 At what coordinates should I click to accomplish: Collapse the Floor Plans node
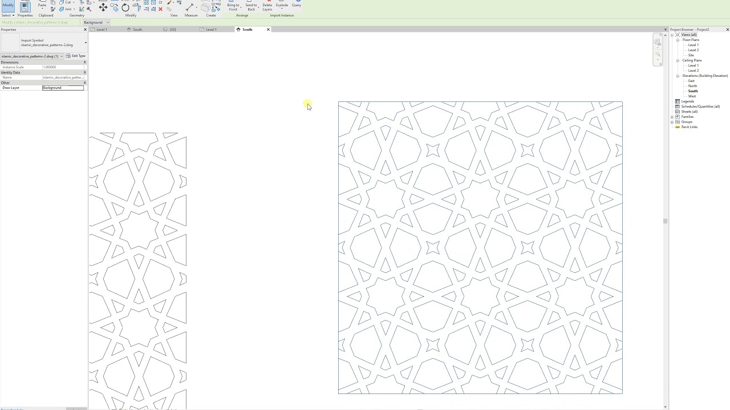678,40
